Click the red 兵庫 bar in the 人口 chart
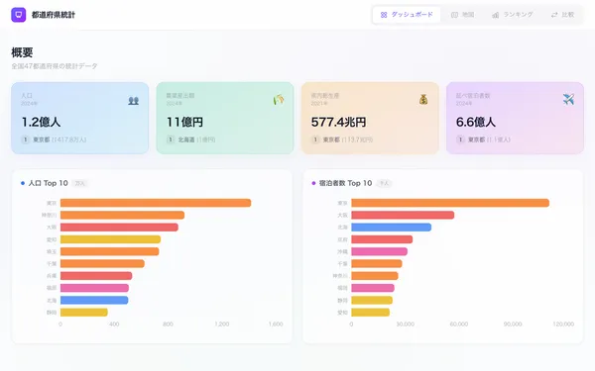Image resolution: width=595 pixels, height=371 pixels. click(x=96, y=276)
